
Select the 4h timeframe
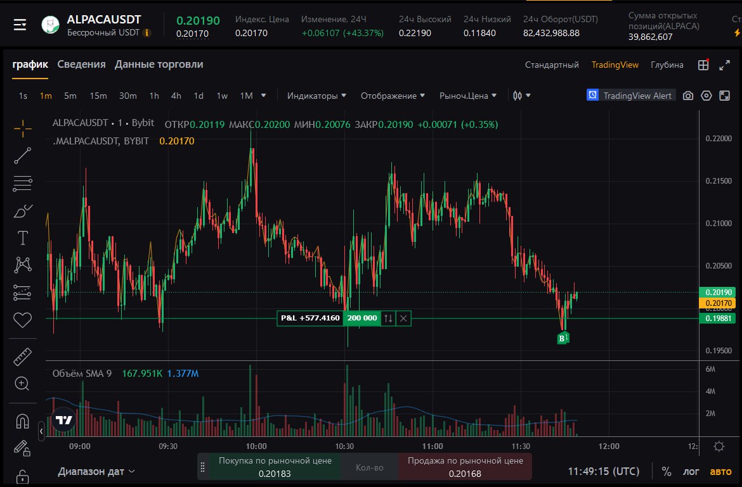pyautogui.click(x=176, y=96)
